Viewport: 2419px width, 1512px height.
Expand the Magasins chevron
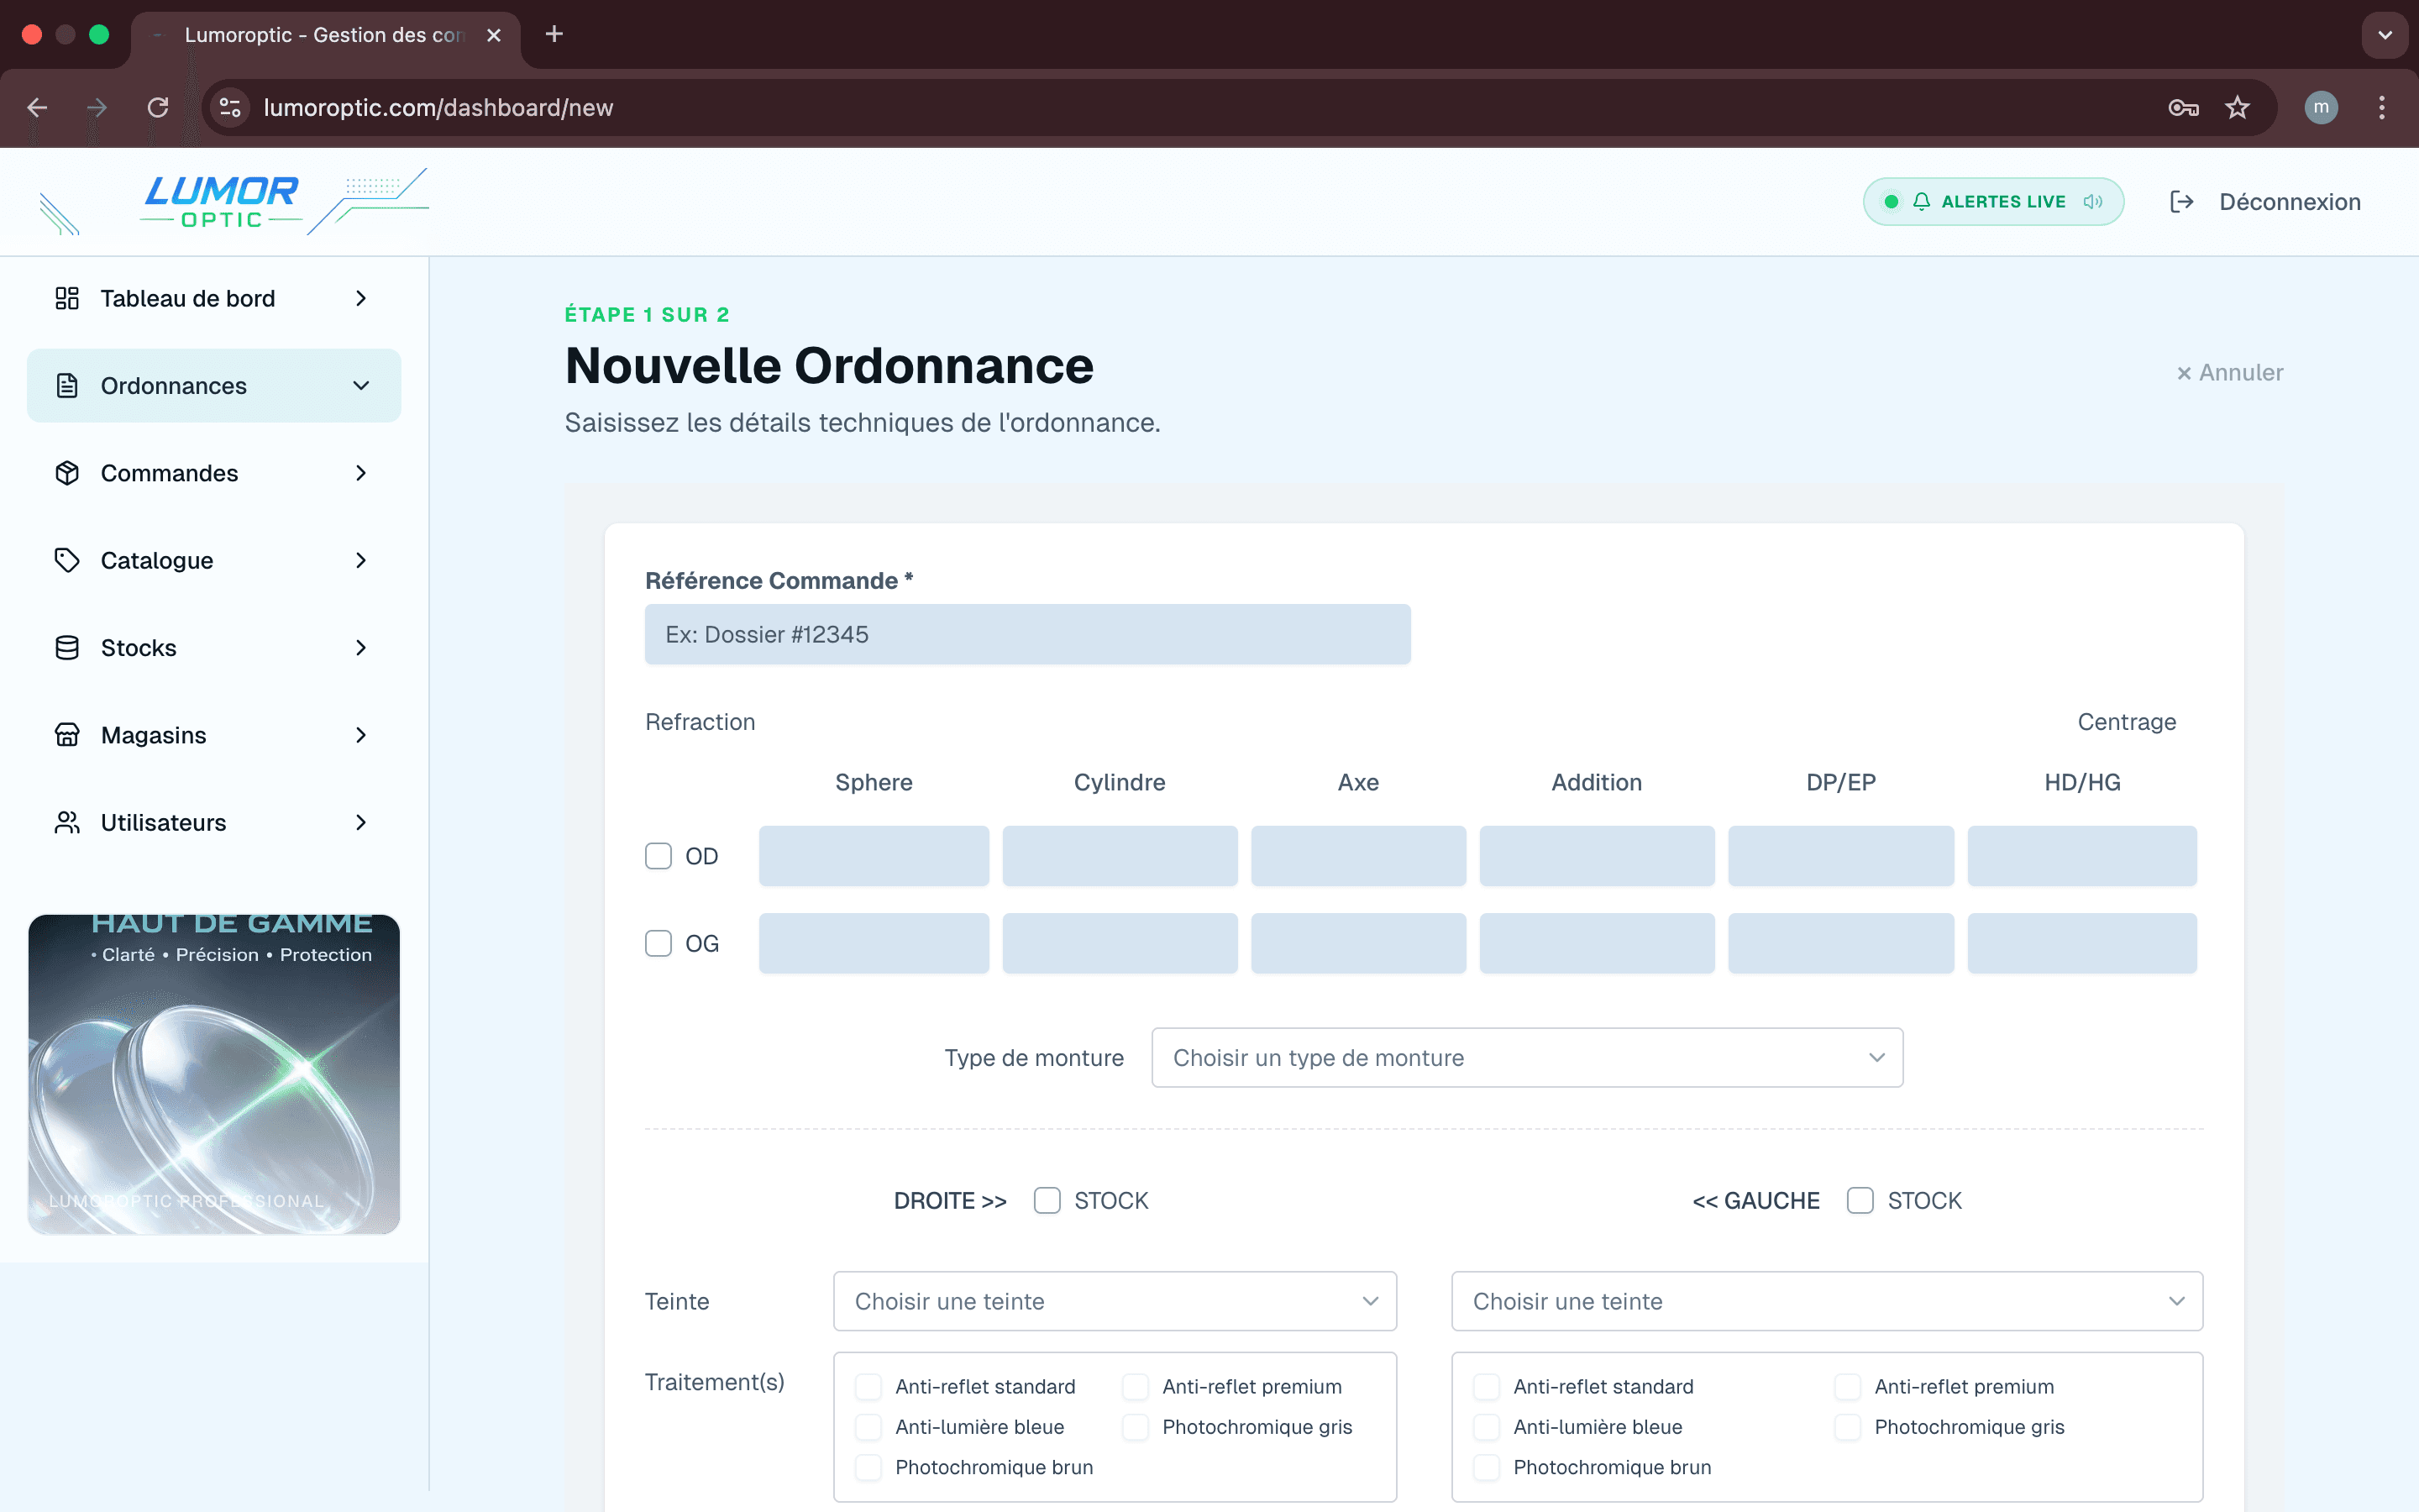pyautogui.click(x=361, y=735)
